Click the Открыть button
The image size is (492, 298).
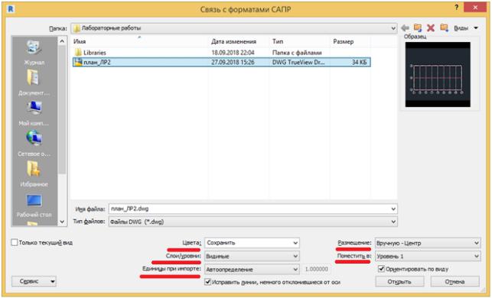(x=399, y=282)
